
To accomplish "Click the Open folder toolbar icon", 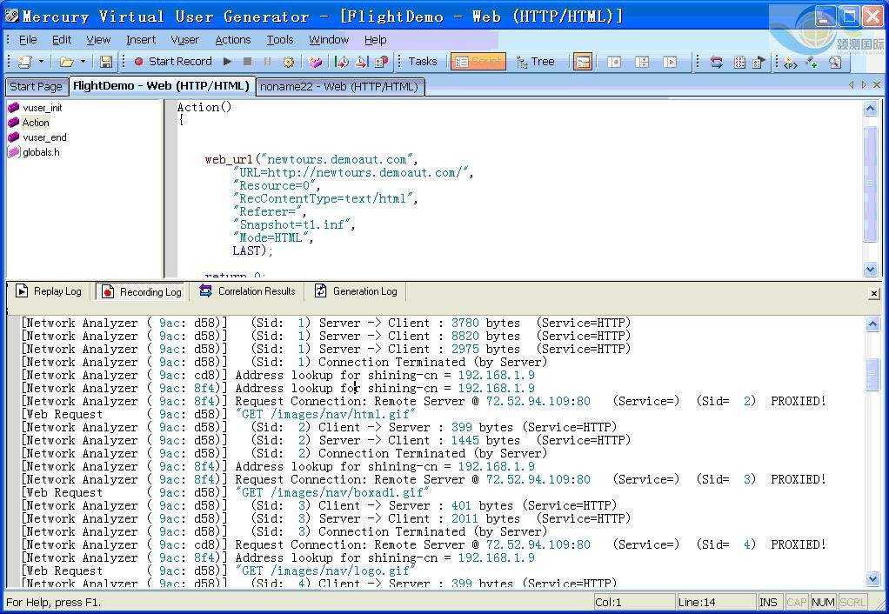I will pyautogui.click(x=67, y=62).
